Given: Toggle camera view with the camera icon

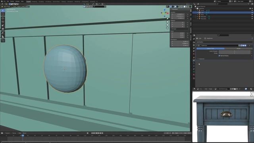Looking at the screenshot, I should click(167, 25).
